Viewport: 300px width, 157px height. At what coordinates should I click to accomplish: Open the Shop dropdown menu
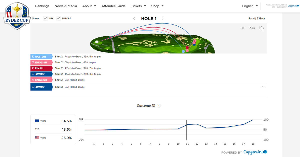[157, 6]
